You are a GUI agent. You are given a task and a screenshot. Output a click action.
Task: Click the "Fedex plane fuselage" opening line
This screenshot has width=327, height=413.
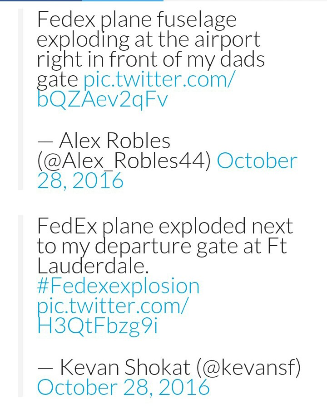(x=136, y=19)
